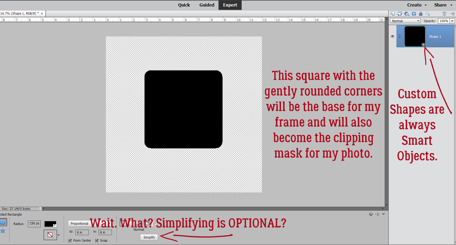Select the Rounded Rectangle shape tool icon
This screenshot has width=456, height=245.
click(3, 222)
